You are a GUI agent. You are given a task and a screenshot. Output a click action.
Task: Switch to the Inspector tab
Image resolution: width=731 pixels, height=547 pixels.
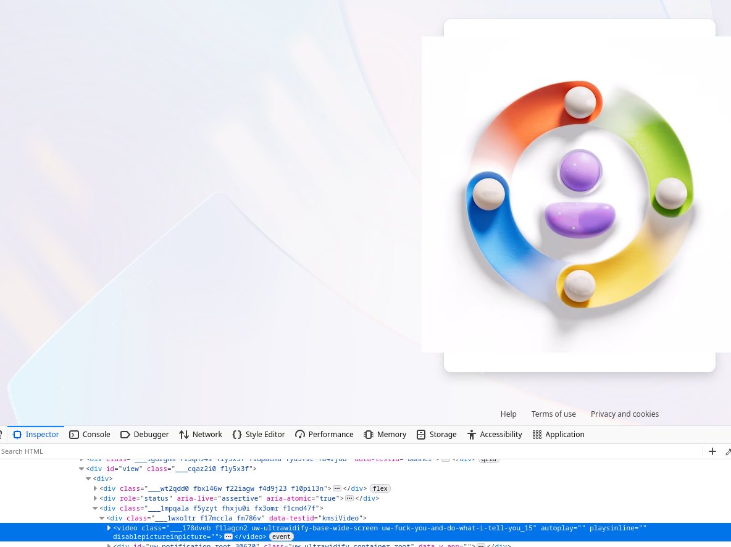pos(36,434)
